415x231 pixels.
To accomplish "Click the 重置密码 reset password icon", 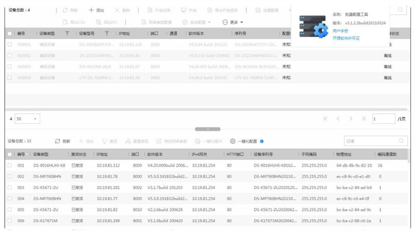I will point(128,141).
